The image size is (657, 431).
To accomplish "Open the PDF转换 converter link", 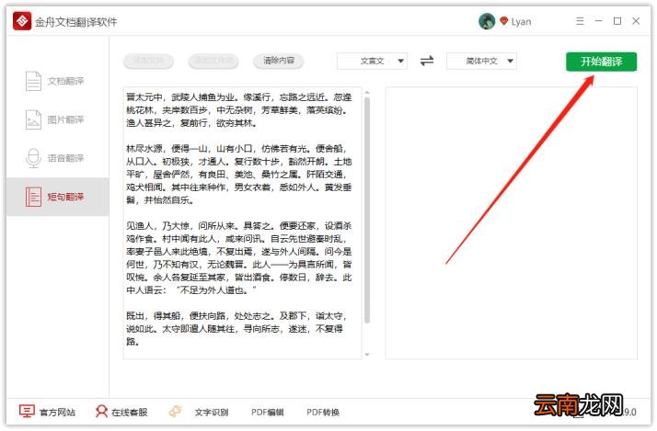I will tap(323, 413).
